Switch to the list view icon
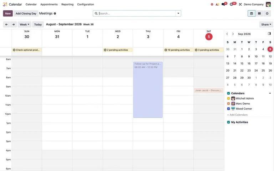274x171 pixels. pos(259,14)
